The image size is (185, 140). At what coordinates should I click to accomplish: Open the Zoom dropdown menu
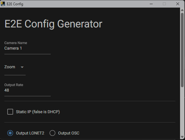pos(15,67)
